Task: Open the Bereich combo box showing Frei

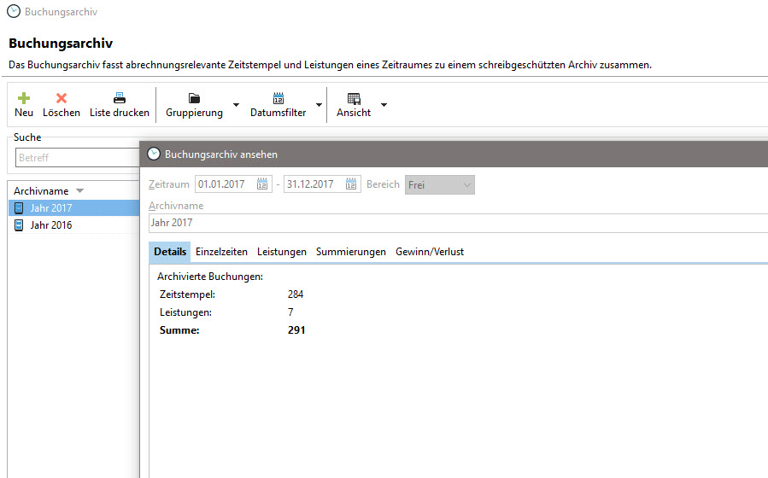Action: 440,185
